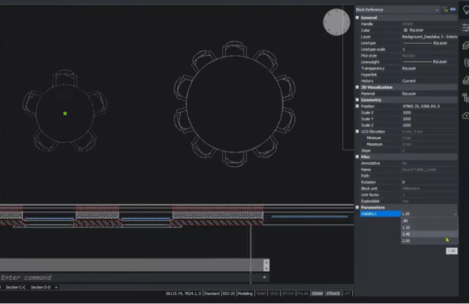Select the Layer value Background_Daedalus 3
The width and height of the screenshot is (469, 304).
point(429,37)
